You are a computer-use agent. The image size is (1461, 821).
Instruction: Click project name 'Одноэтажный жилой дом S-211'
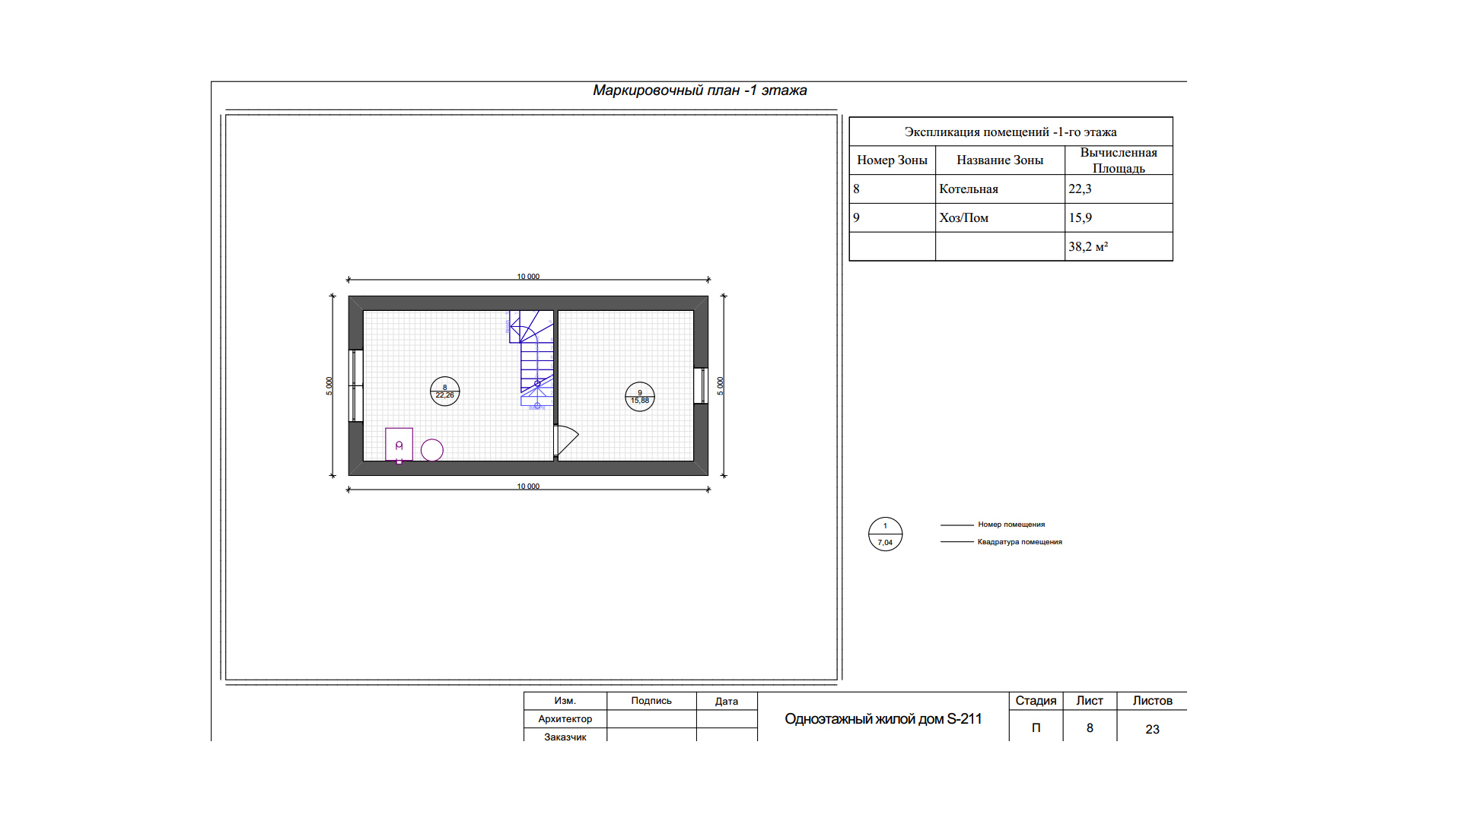pos(883,719)
